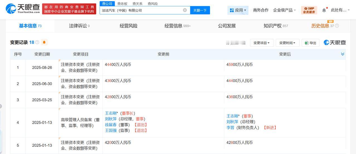Image resolution: width=356 pixels, height=154 pixels.
Task: Select the 查老板 search tab
Action: coord(122,4)
